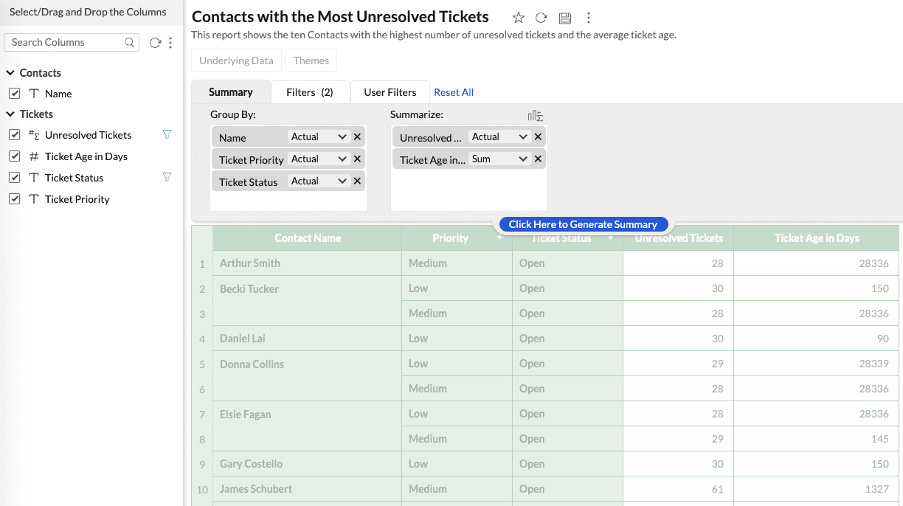Remove Ticket Status from Group By
903x506 pixels.
[x=357, y=181]
